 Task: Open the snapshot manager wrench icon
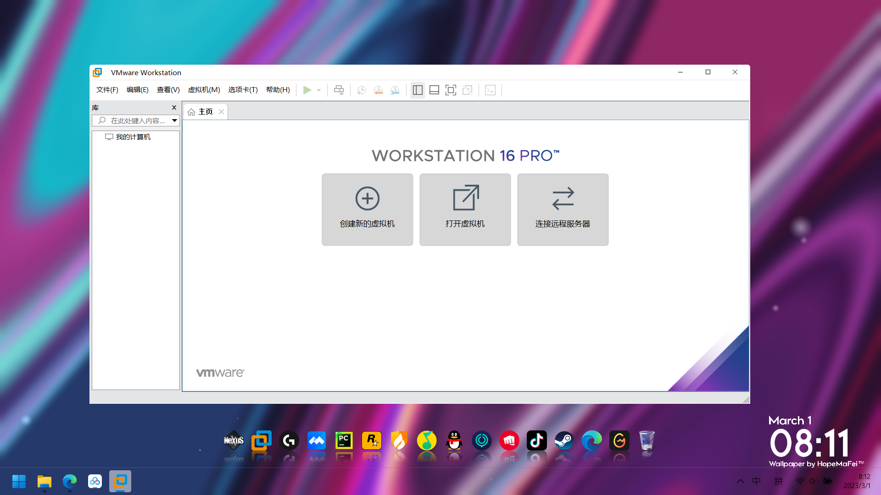click(x=395, y=90)
